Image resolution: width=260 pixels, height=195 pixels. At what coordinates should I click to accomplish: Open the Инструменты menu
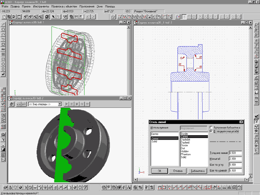[x=41, y=6]
